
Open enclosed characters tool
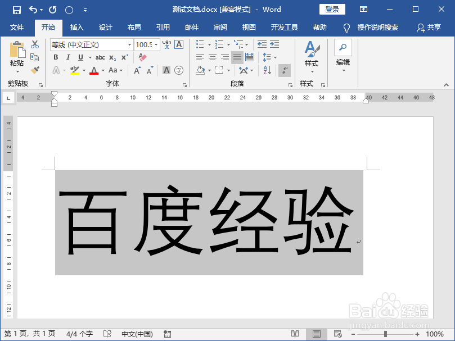[x=179, y=70]
